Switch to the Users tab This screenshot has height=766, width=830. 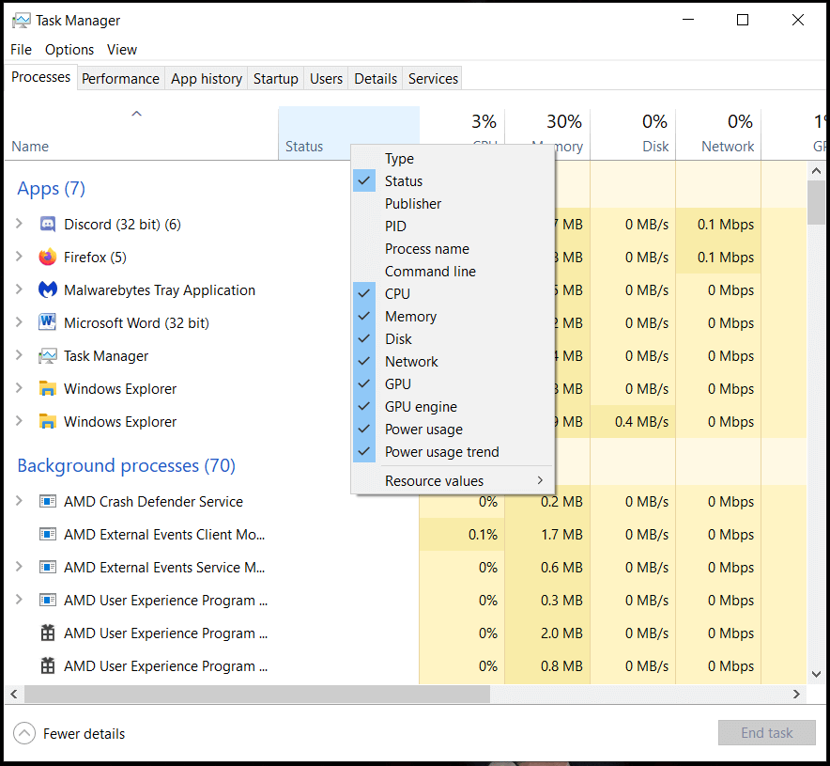click(x=326, y=78)
